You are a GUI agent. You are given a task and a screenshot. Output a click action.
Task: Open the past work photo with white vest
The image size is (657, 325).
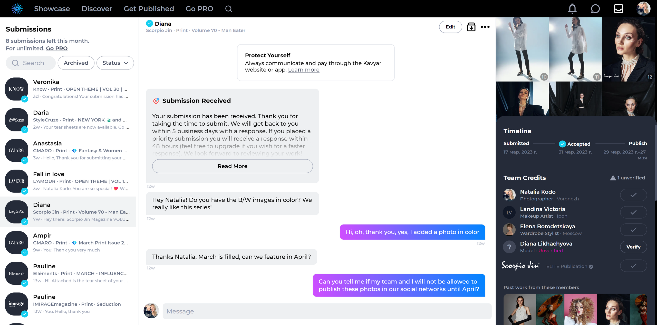click(520, 310)
